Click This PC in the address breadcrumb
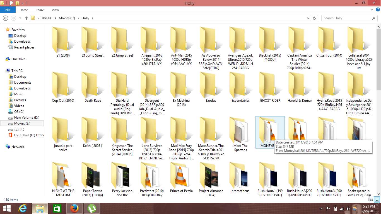 (x=47, y=18)
